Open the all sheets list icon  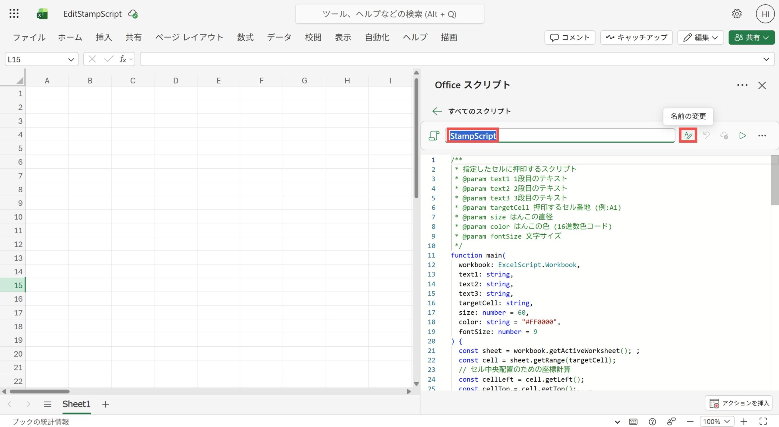coord(47,404)
